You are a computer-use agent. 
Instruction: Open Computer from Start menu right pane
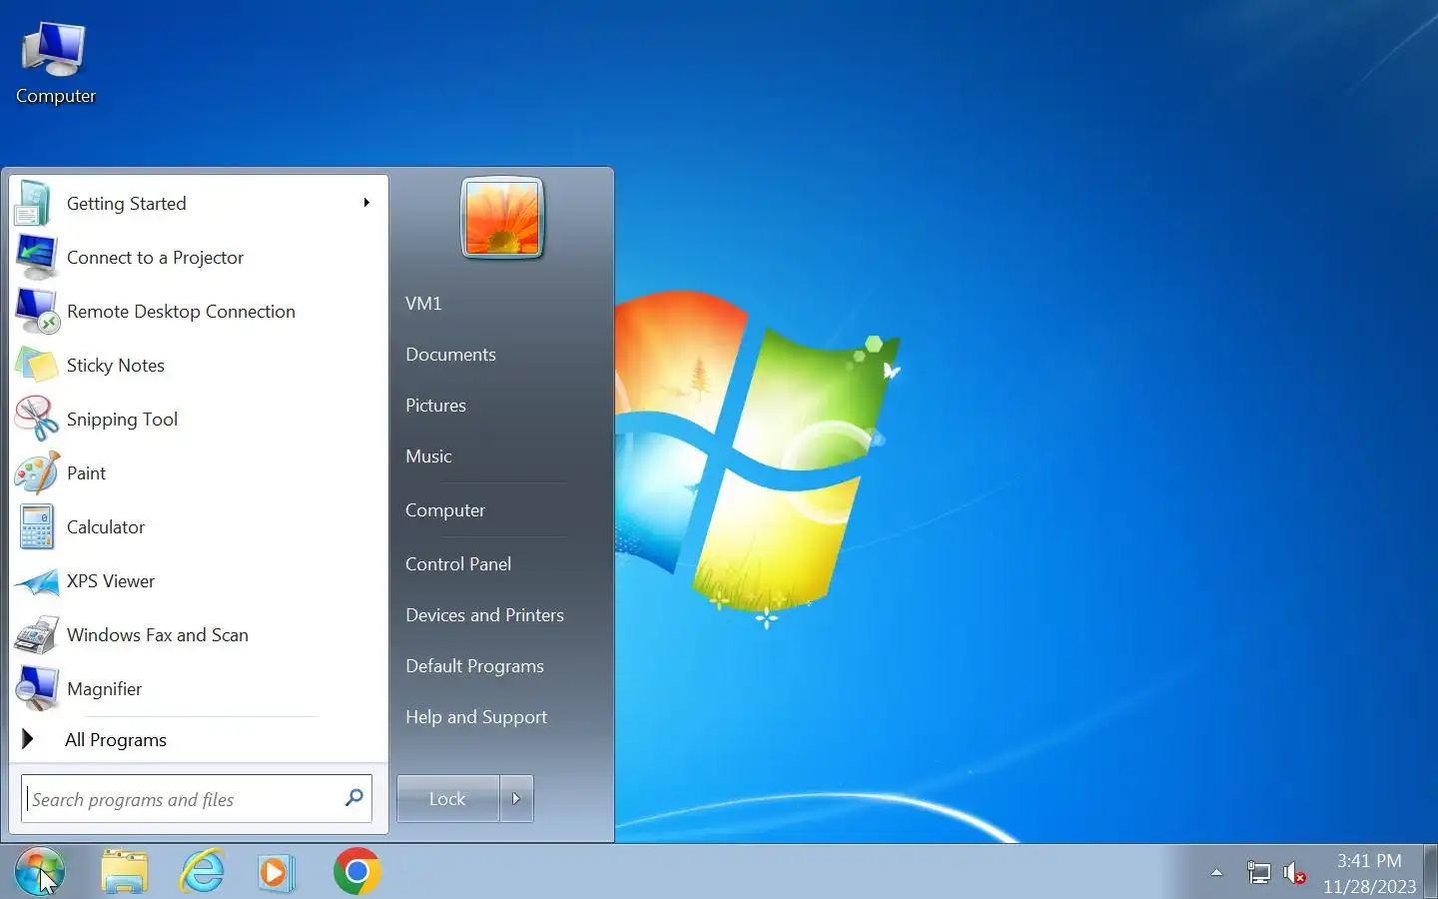point(445,510)
